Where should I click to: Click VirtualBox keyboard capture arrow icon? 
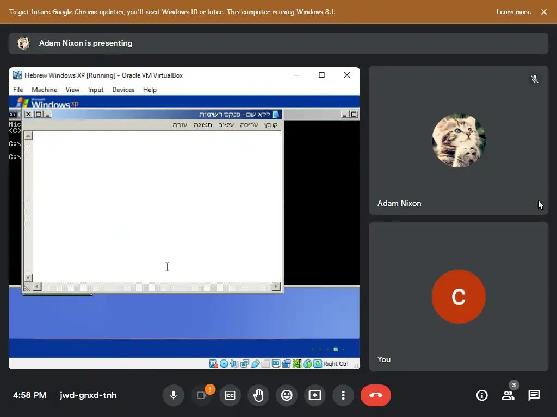(318, 363)
